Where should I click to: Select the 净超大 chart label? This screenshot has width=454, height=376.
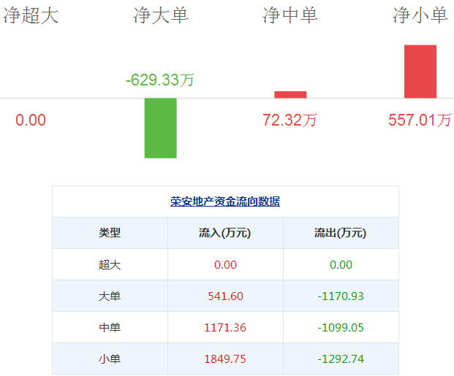[31, 15]
